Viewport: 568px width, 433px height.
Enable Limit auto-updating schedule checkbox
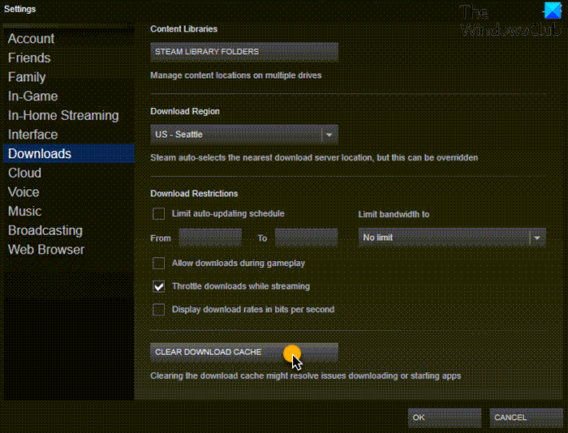[x=159, y=214]
